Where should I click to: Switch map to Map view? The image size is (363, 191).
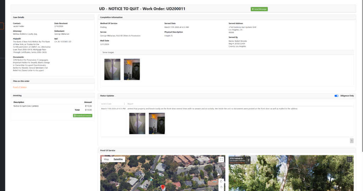click(106, 159)
